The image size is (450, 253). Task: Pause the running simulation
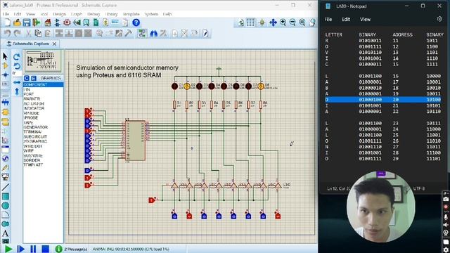[x=33, y=249]
